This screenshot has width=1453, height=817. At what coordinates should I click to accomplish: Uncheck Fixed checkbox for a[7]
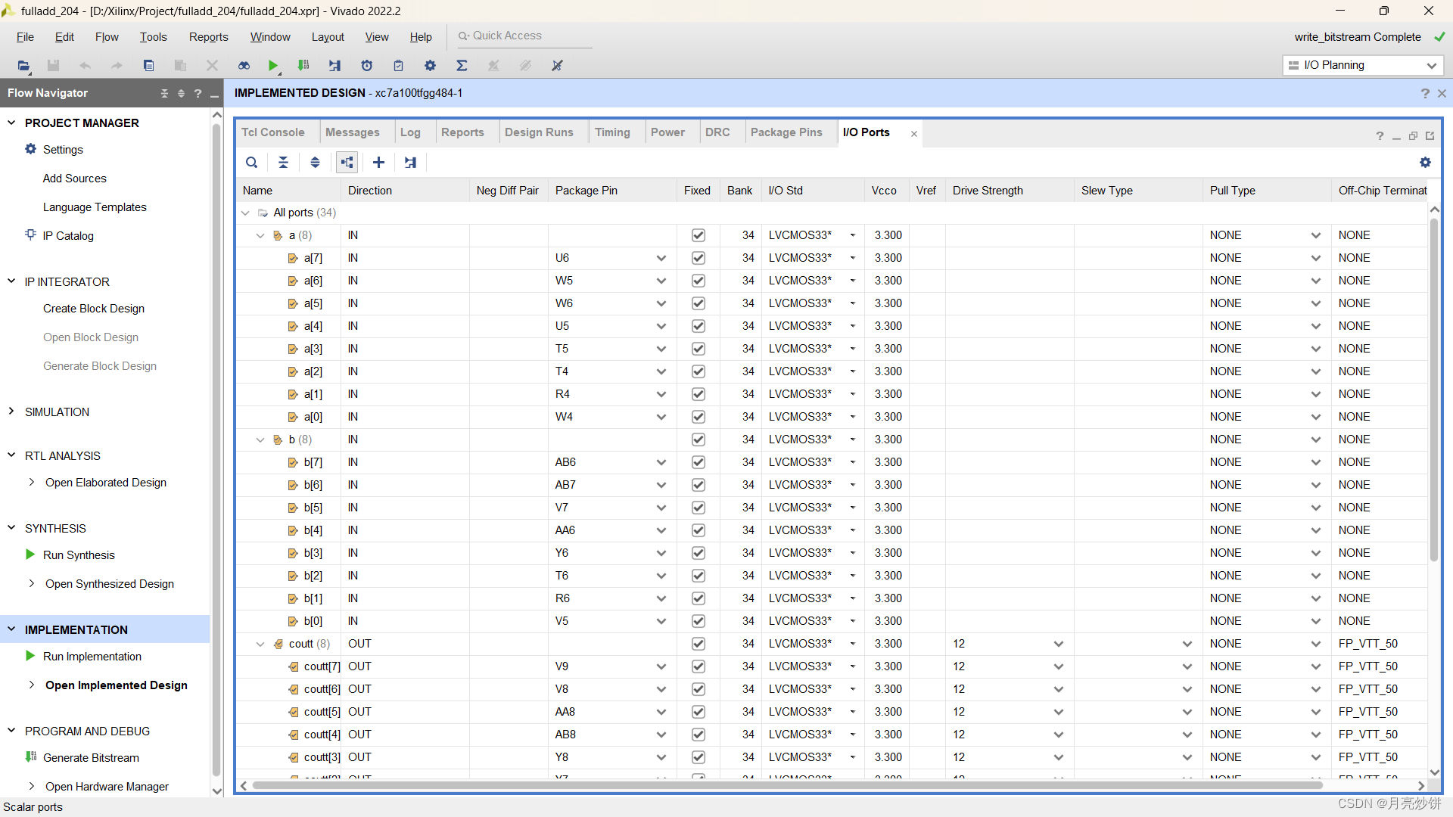[x=698, y=258]
